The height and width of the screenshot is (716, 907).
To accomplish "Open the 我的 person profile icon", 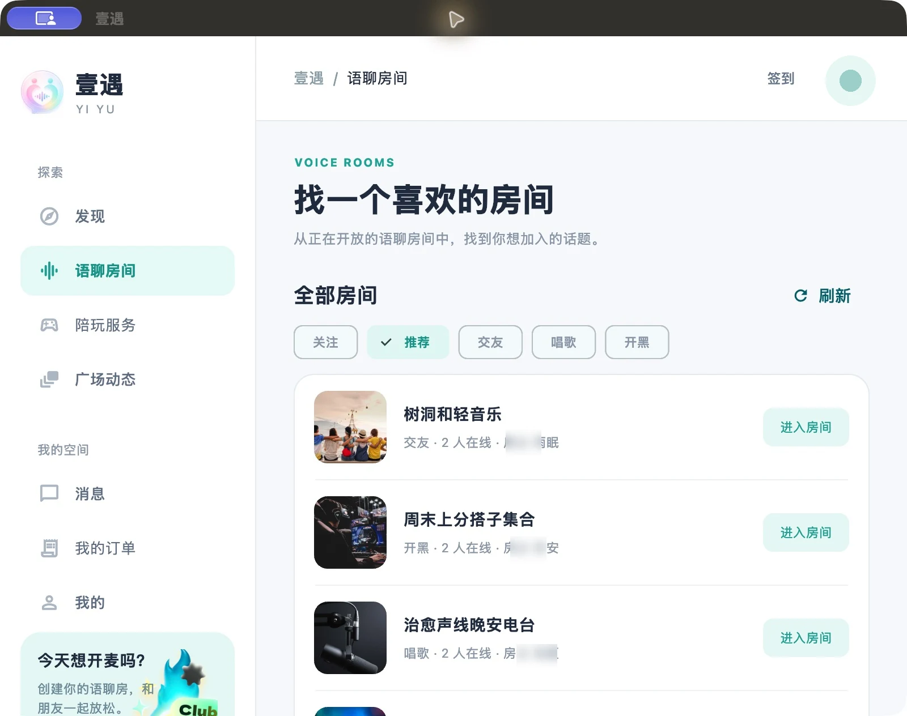I will pos(49,603).
